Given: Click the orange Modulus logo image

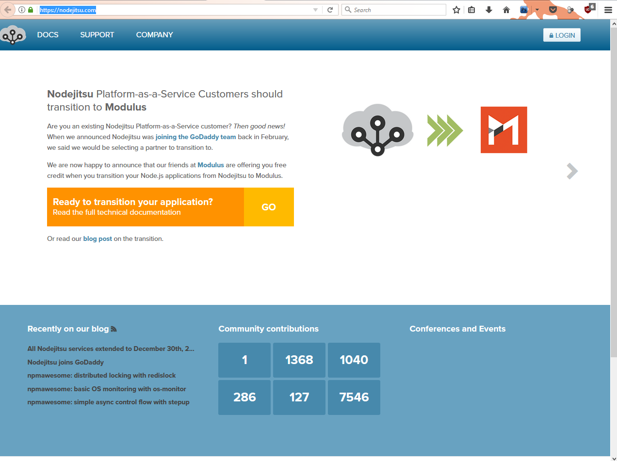Looking at the screenshot, I should coord(503,130).
